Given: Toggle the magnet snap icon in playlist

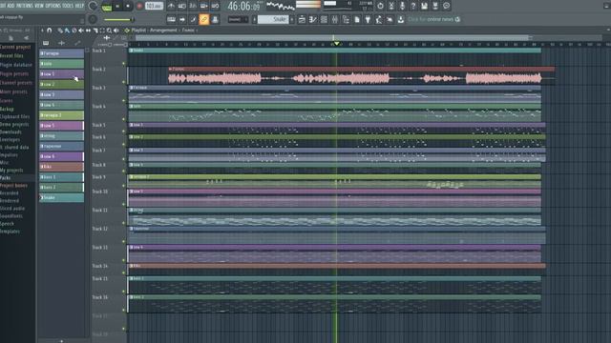Looking at the screenshot, I should pyautogui.click(x=50, y=30).
